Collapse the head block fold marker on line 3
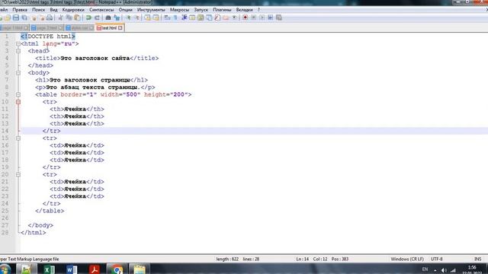The width and height of the screenshot is (488, 274). [18, 51]
